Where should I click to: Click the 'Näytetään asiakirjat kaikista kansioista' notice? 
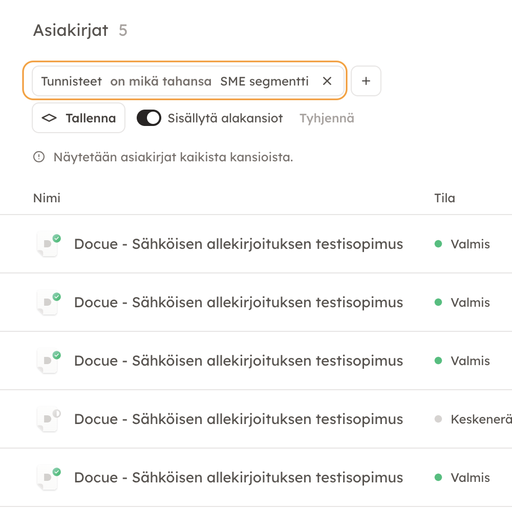pos(173,157)
